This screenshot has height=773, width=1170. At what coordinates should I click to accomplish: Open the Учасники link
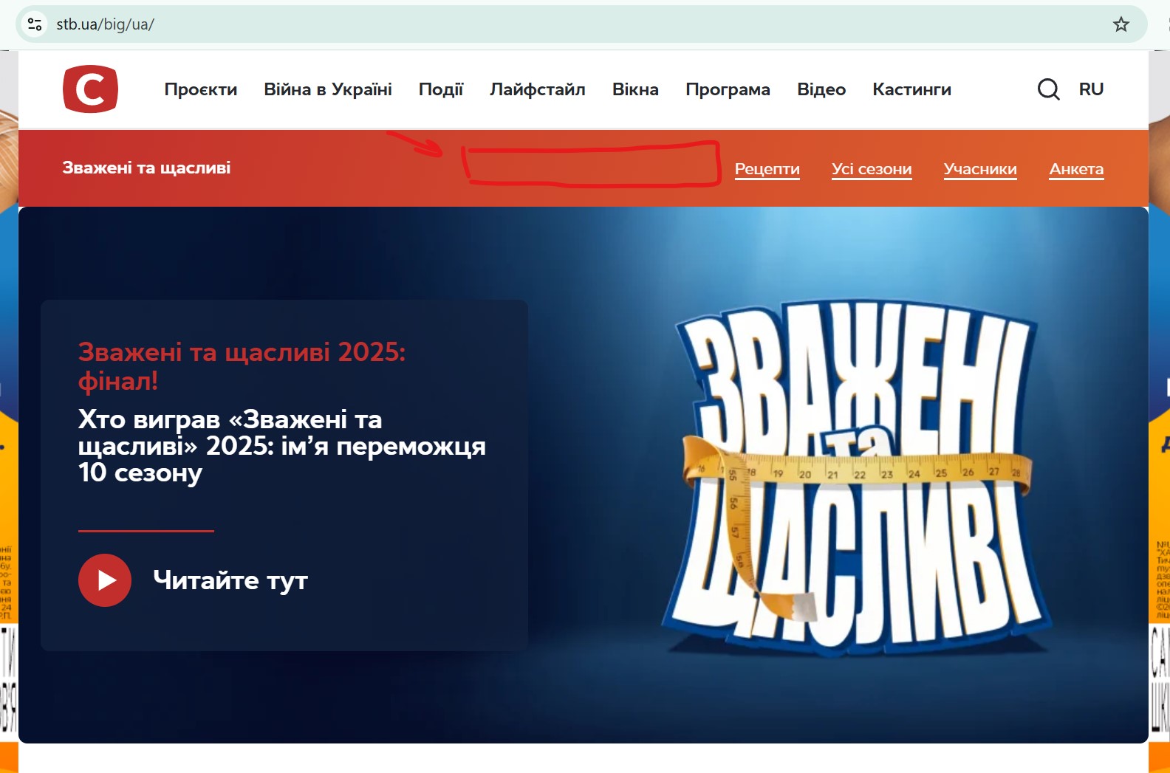(980, 169)
